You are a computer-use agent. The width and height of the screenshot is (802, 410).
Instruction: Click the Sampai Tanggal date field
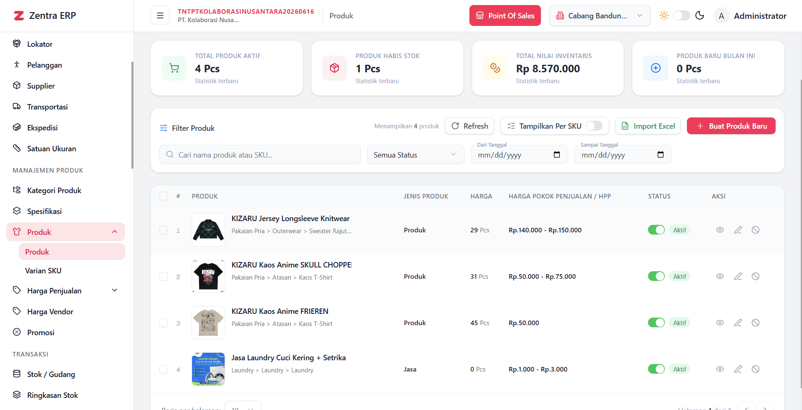click(623, 155)
